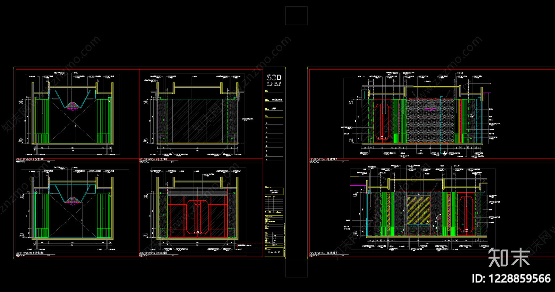The height and width of the screenshot is (292, 555).
Task: Select the yellow hatched panel in bottom-right elevation
Action: (x=418, y=211)
